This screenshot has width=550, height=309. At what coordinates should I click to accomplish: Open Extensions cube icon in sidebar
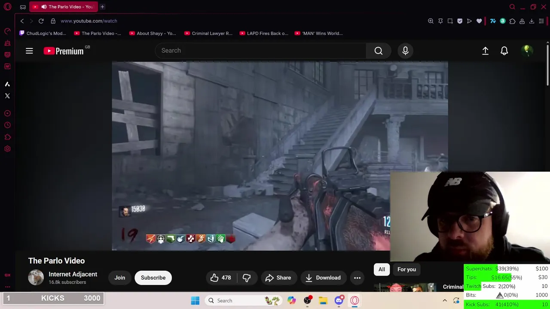click(7, 137)
